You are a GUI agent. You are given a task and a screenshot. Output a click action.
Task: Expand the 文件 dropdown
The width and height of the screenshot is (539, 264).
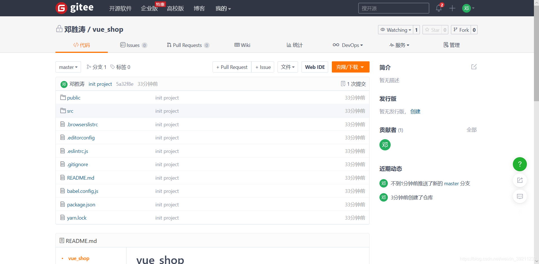(288, 67)
